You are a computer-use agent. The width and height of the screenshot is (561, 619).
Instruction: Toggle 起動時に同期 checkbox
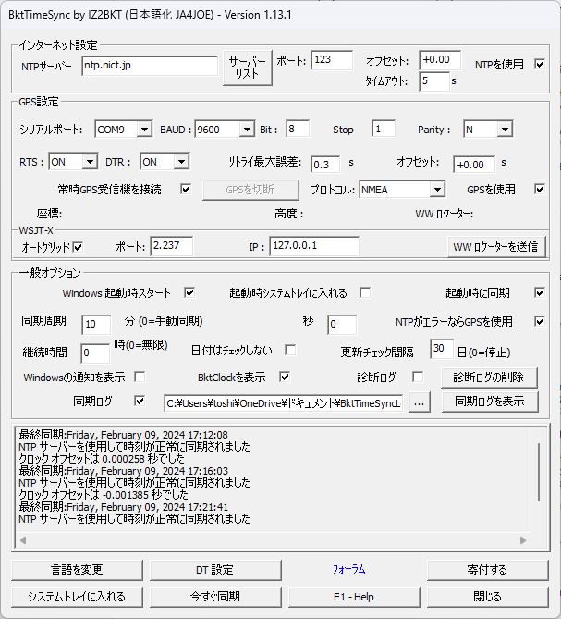540,293
